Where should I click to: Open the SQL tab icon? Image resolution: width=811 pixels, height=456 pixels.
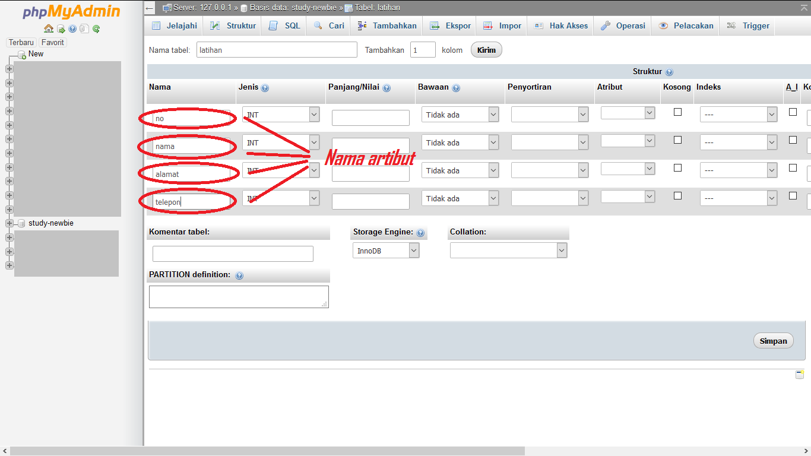click(x=273, y=26)
